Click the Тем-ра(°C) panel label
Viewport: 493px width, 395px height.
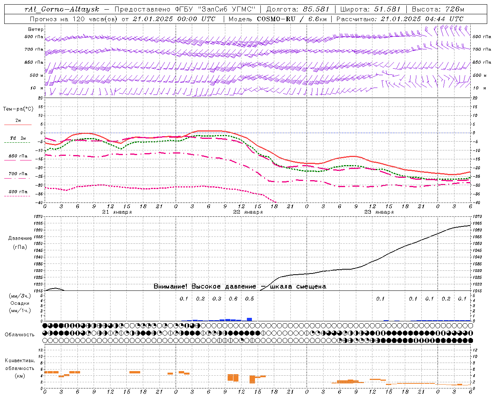(18, 109)
